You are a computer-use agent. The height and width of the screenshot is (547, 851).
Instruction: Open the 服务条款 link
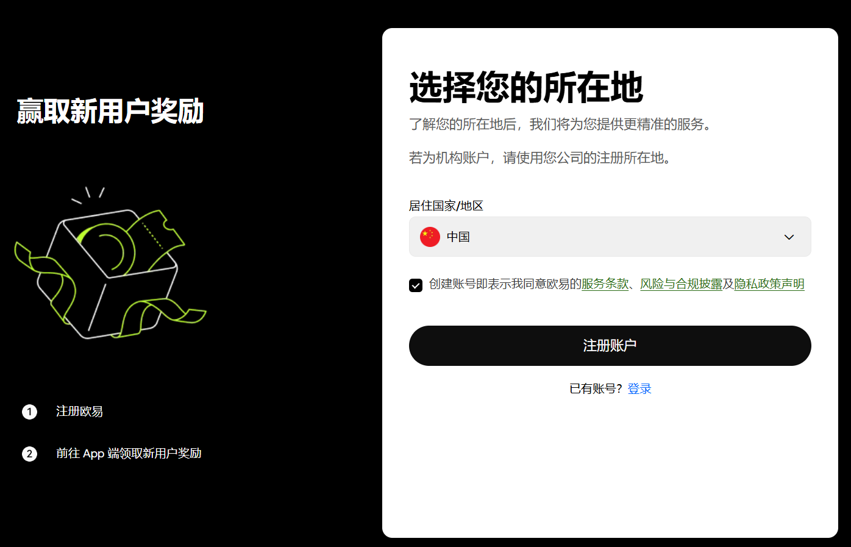coord(605,284)
